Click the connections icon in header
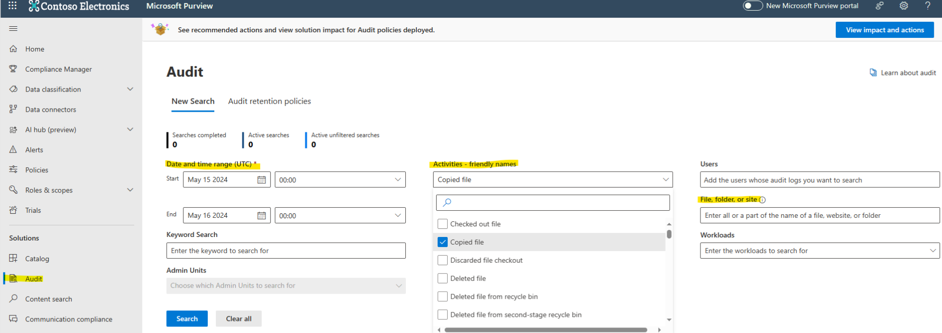The height and width of the screenshot is (333, 942). coord(879,6)
